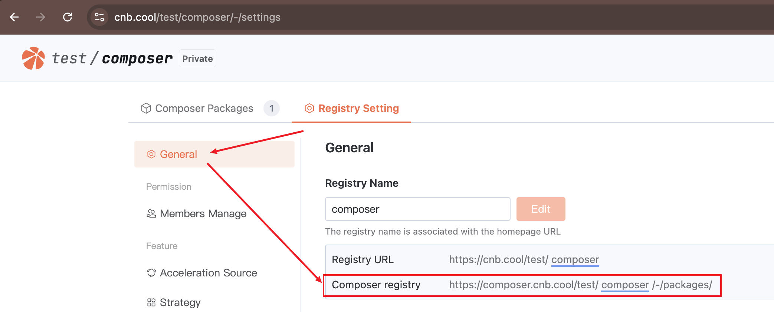Screen dimensions: 774x312
Task: Open site information icon in address bar
Action: tap(99, 17)
